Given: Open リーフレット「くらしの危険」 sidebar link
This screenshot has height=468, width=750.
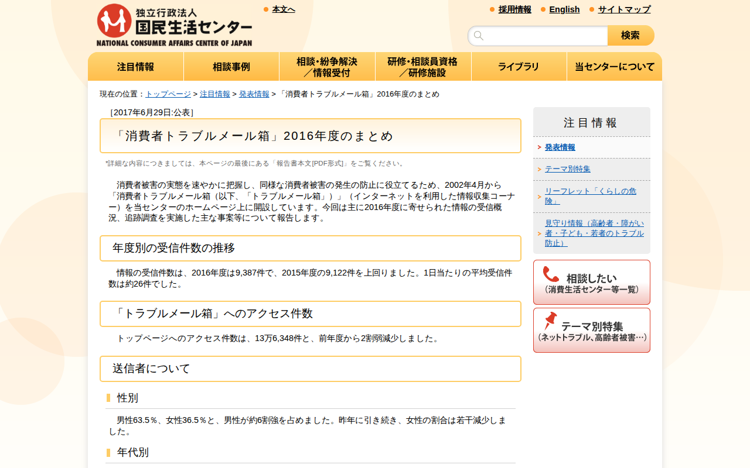Looking at the screenshot, I should tap(591, 196).
